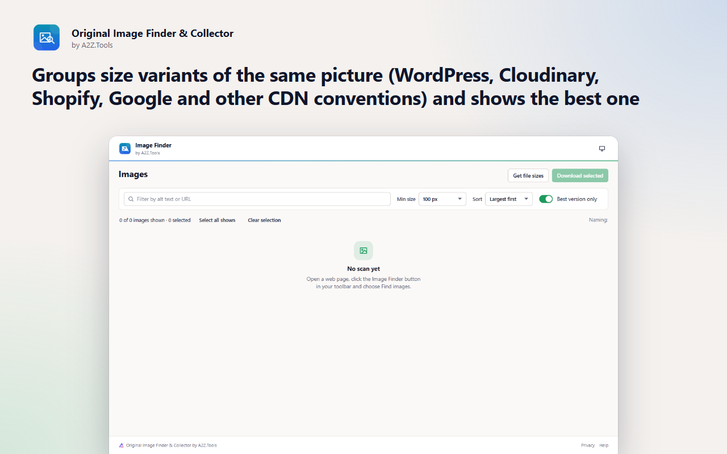The width and height of the screenshot is (727, 454).
Task: Click the 'Best version only' label
Action: pyautogui.click(x=577, y=199)
